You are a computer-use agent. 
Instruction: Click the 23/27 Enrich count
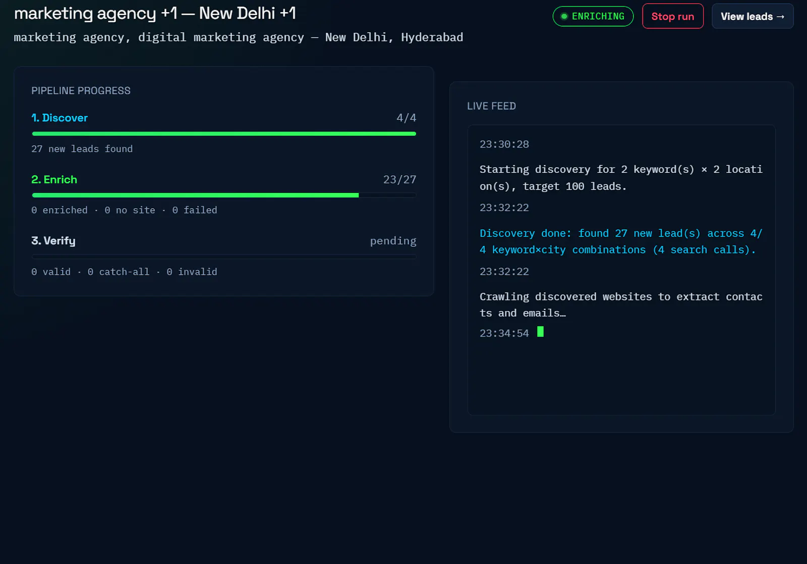click(x=399, y=179)
